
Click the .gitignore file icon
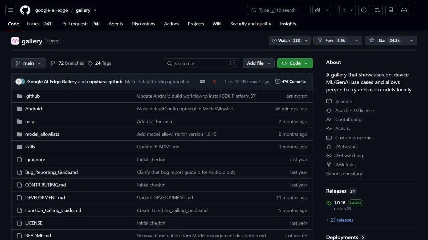[19, 159]
